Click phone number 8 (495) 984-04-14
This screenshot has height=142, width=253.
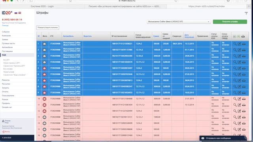(x=12, y=20)
